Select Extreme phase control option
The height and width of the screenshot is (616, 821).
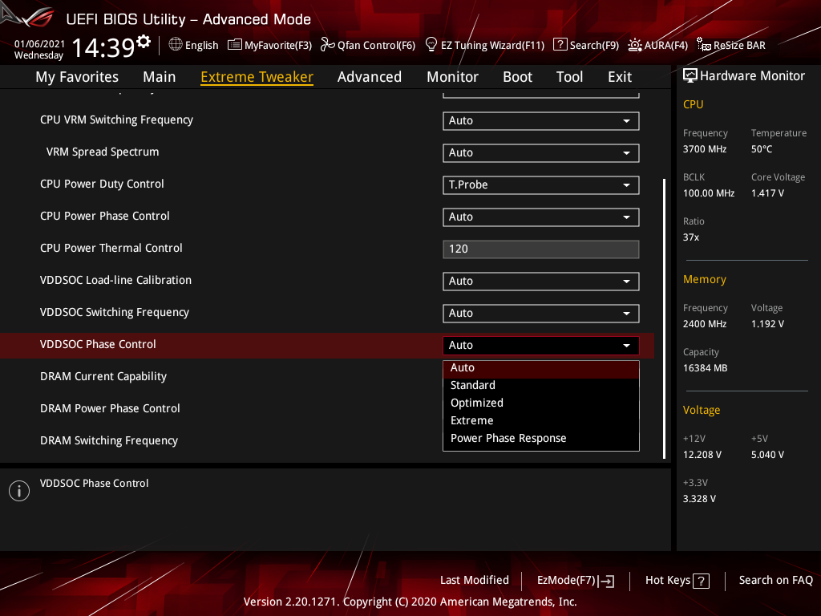(541, 420)
